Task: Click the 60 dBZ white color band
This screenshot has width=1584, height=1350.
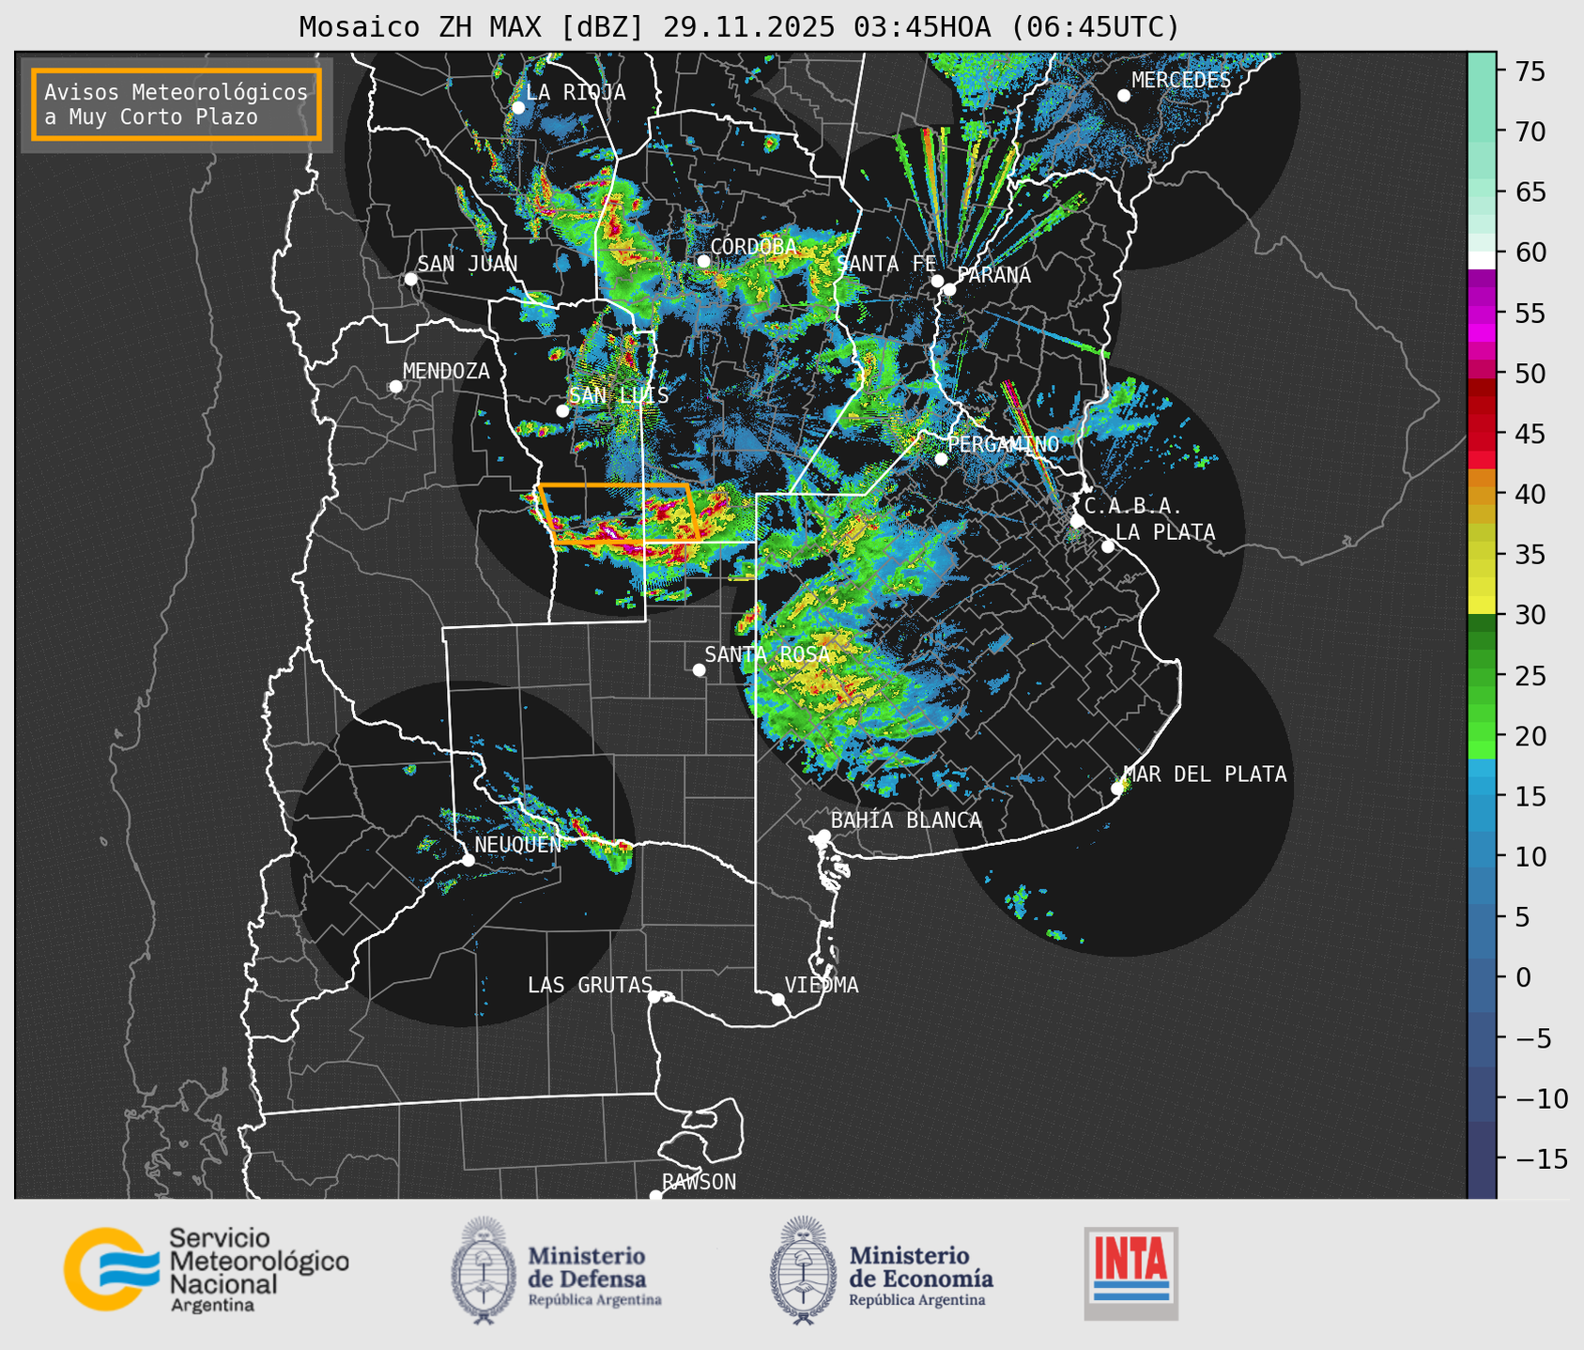Action: click(1482, 259)
